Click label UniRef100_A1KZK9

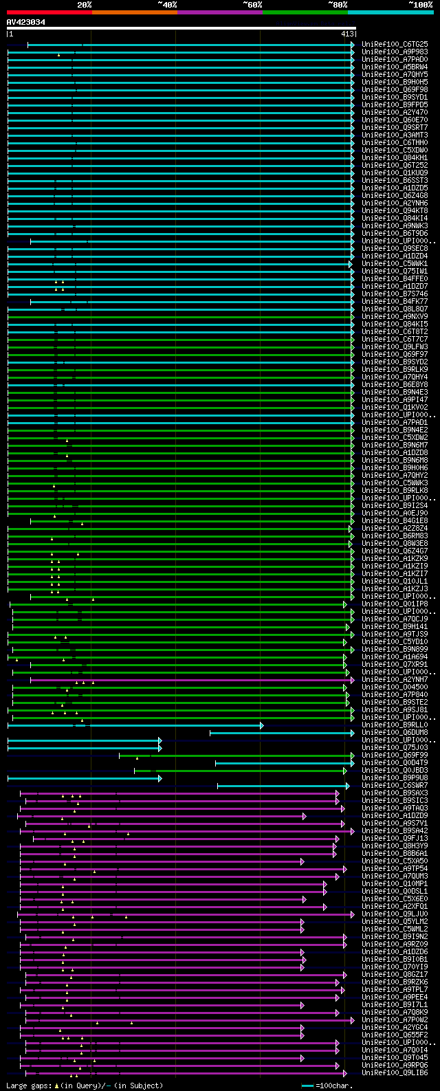395,558
